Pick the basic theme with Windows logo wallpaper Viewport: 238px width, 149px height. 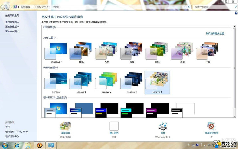click(x=56, y=110)
